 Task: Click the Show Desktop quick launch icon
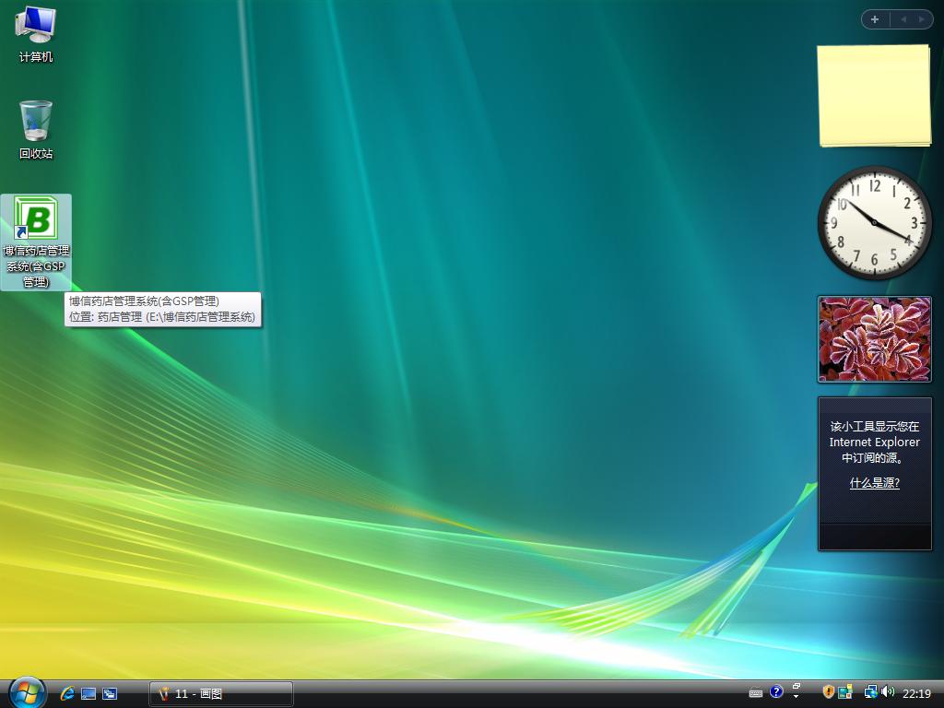click(88, 693)
